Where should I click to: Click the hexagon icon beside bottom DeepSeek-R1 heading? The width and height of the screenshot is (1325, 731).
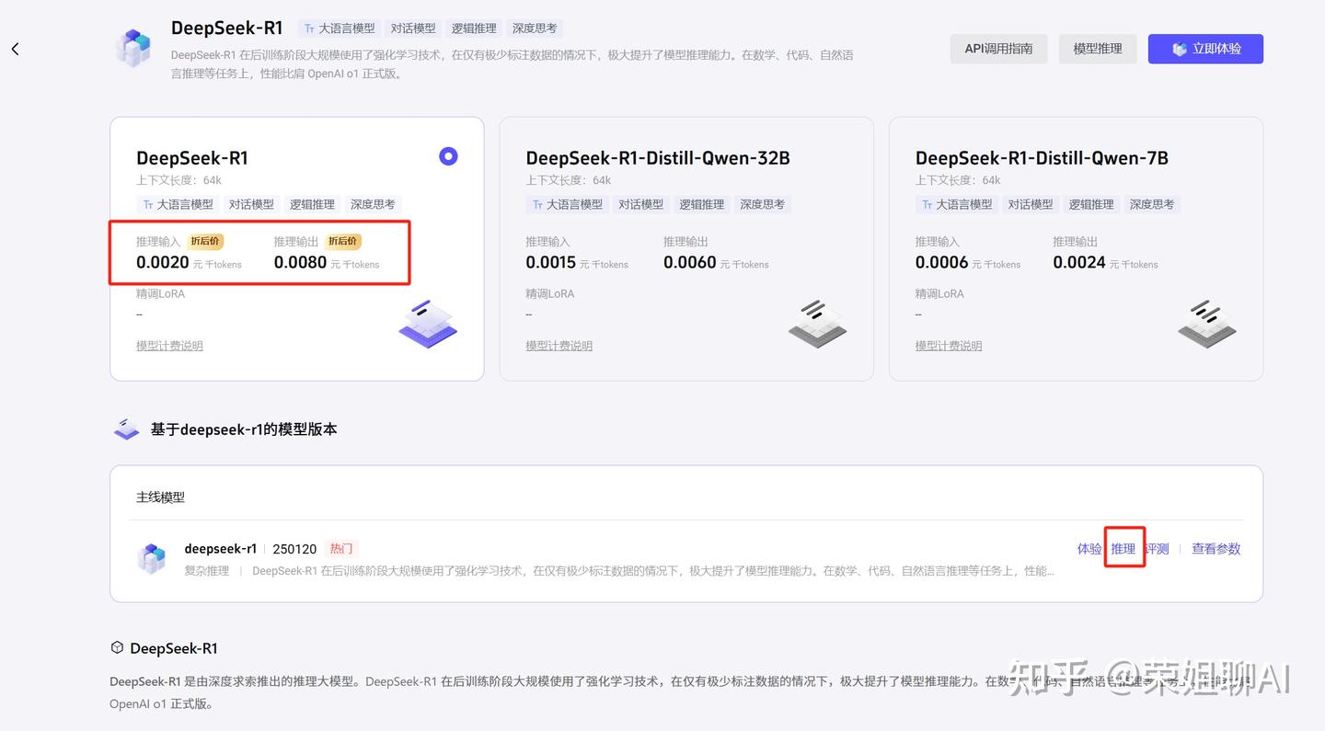click(x=117, y=647)
